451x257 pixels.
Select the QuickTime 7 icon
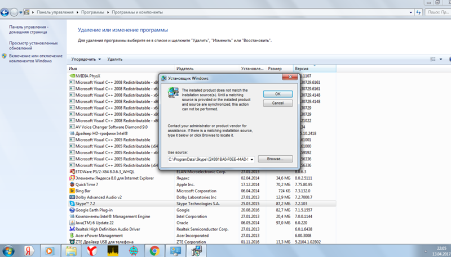[x=72, y=184]
